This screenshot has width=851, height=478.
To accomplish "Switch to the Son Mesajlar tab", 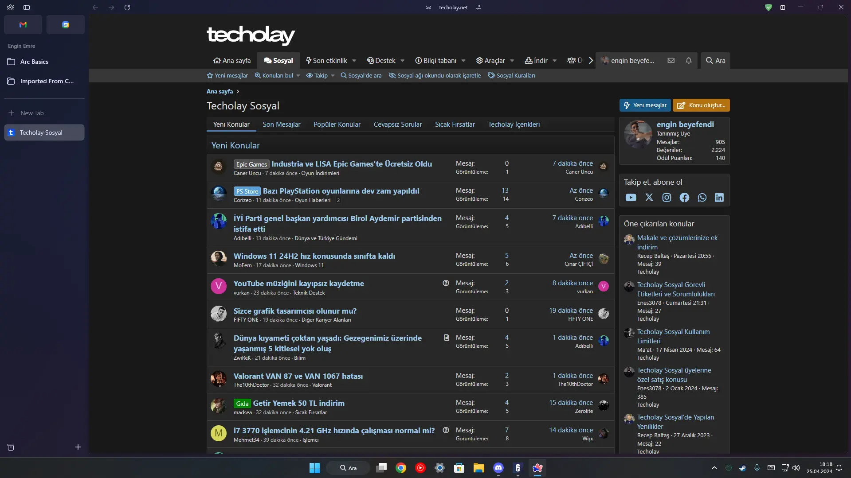I will (x=282, y=124).
